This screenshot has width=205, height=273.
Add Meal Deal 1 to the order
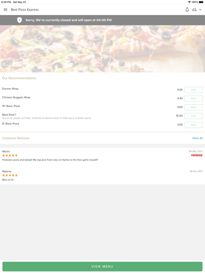coord(194,116)
